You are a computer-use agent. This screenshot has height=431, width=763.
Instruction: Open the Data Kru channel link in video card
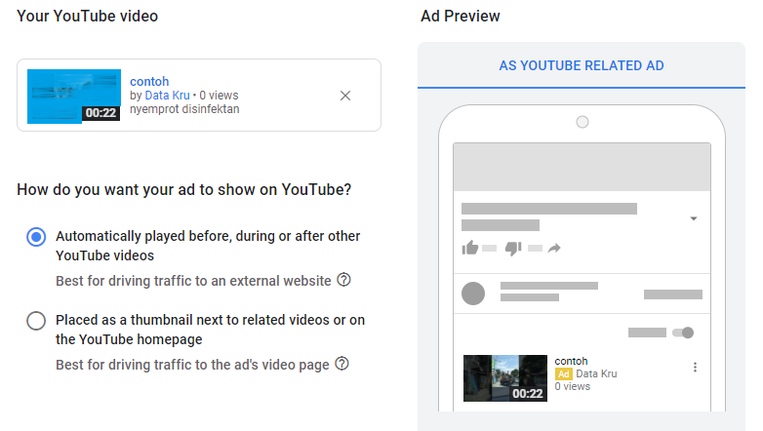point(168,96)
